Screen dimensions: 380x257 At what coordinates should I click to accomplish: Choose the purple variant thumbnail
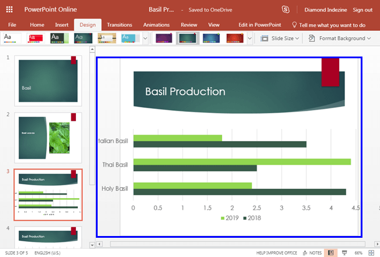164,38
